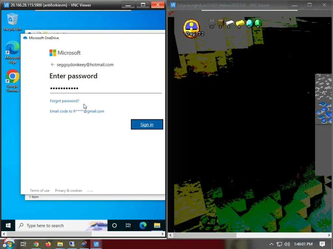
Task: Open File Explorer from the remote taskbar
Action: (x=157, y=226)
